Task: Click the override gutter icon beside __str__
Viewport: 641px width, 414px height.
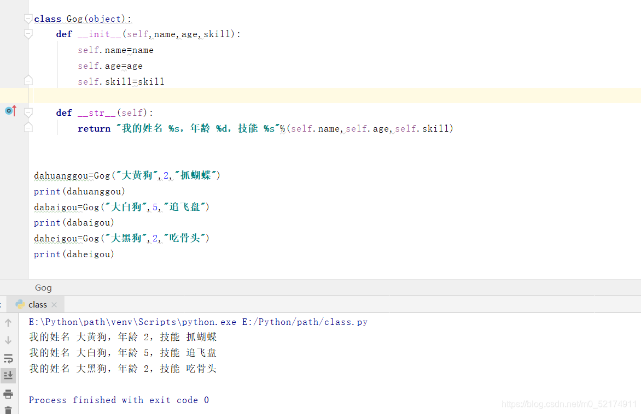Action: pos(10,111)
